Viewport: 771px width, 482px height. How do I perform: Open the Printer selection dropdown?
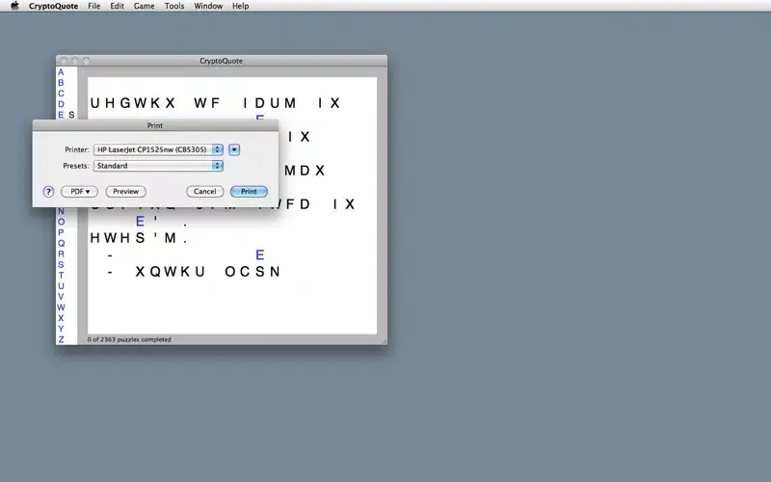pos(158,149)
